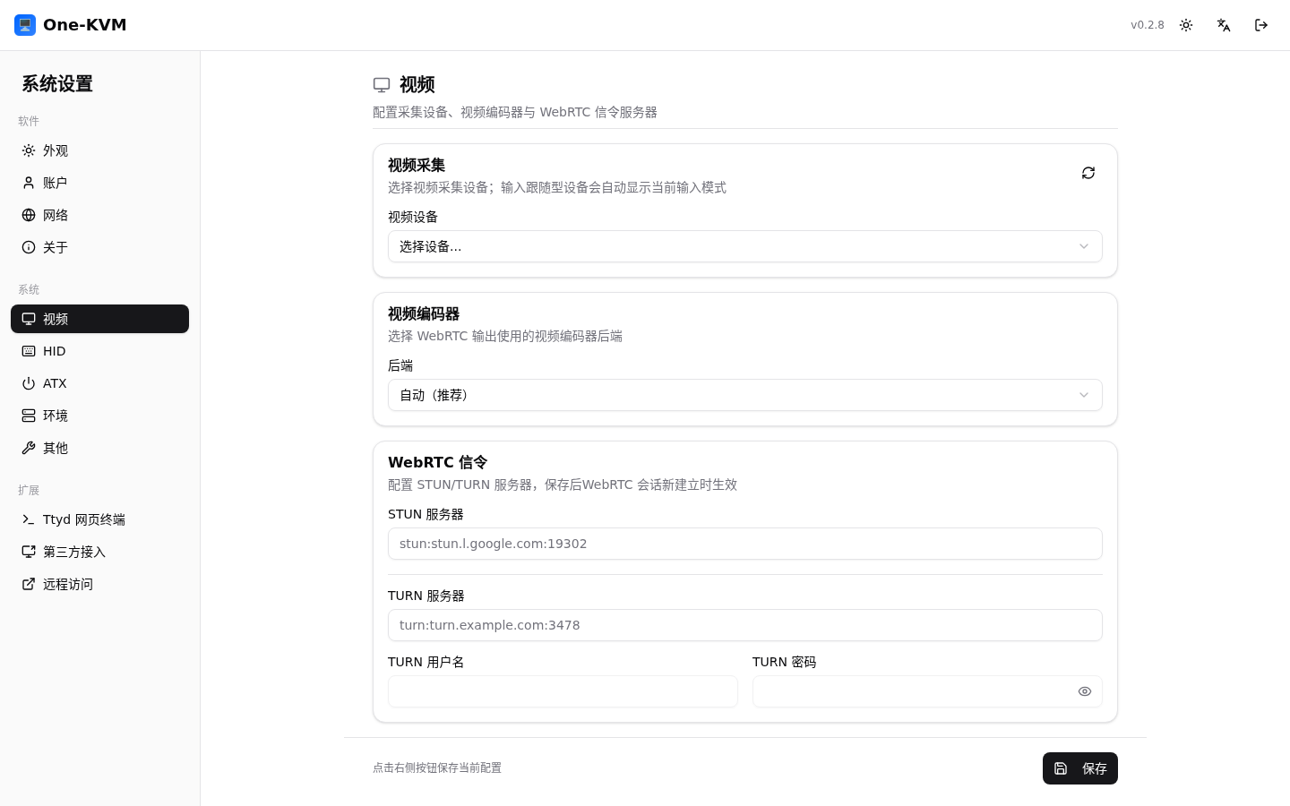Image resolution: width=1290 pixels, height=806 pixels.
Task: Open the language translation switcher
Action: (1224, 25)
